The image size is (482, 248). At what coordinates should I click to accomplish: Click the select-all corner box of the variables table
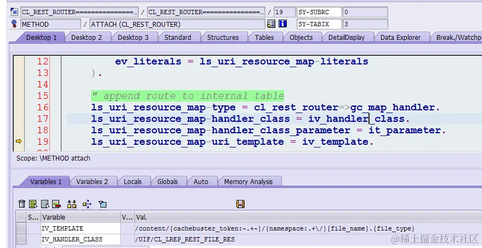tap(21, 217)
